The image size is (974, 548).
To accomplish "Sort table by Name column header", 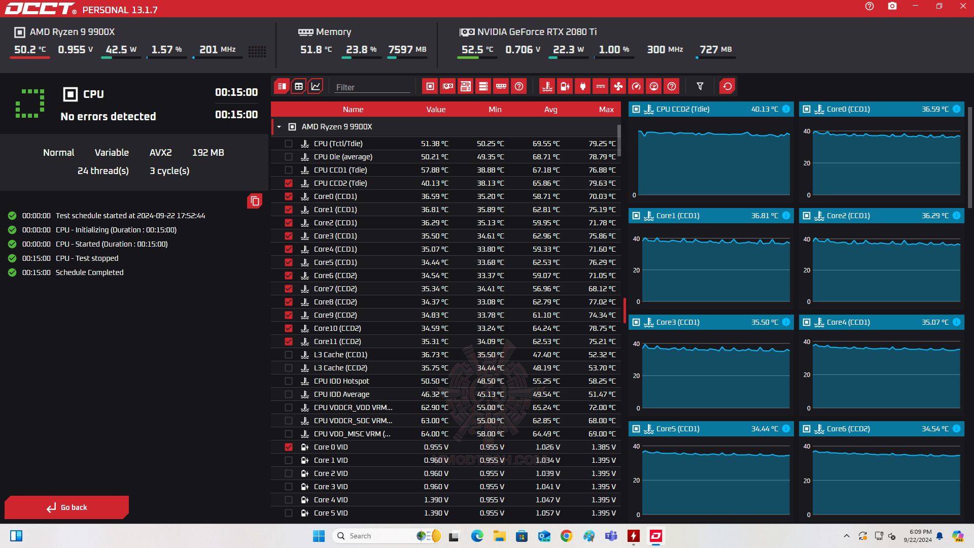I will pos(353,110).
